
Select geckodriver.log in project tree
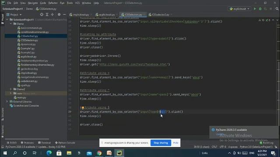[29, 69]
